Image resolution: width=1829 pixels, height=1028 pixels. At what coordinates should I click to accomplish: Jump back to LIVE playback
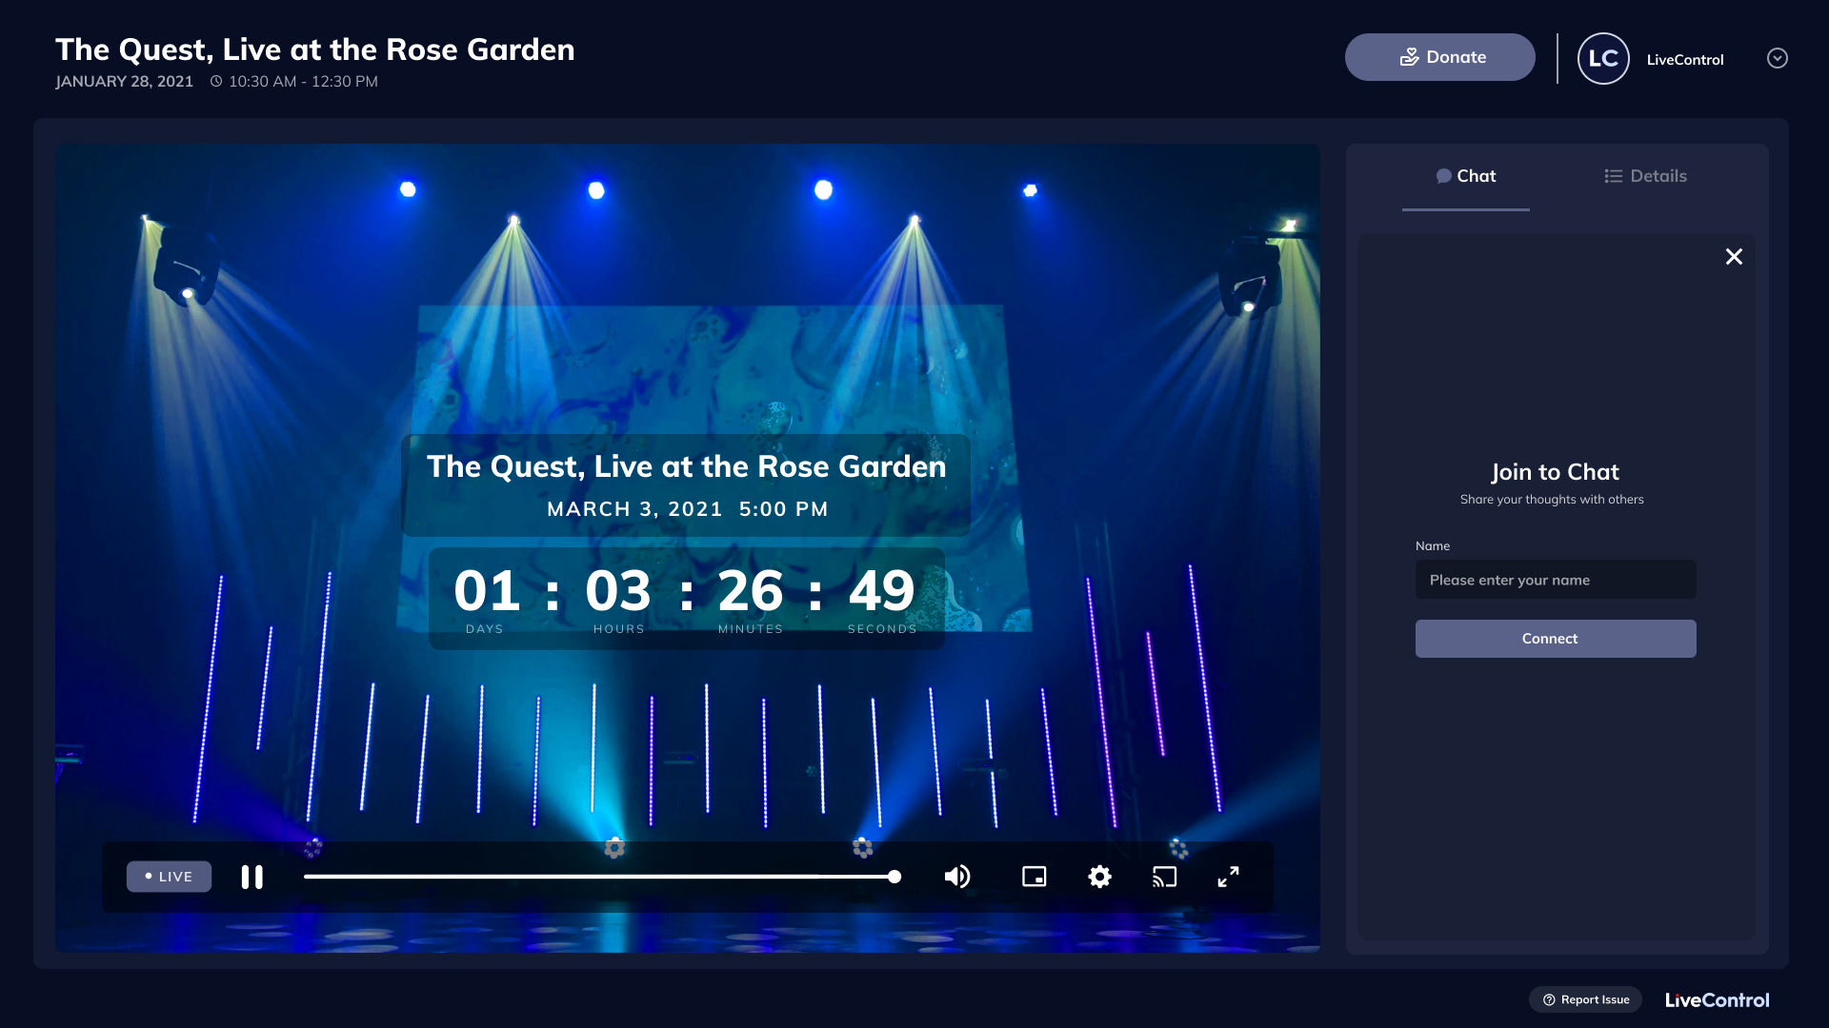(x=169, y=877)
